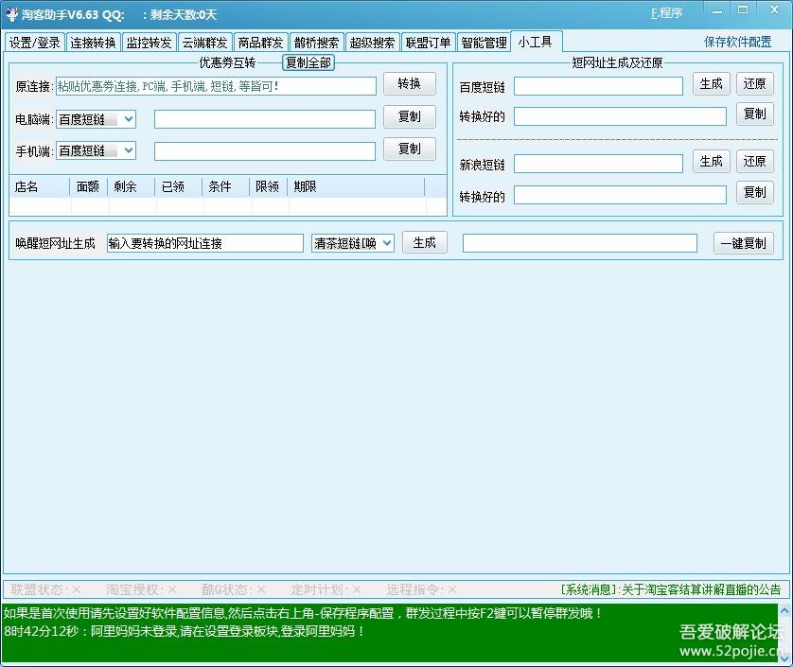The image size is (793, 667).
Task: Click the 限领 column header
Action: [268, 186]
